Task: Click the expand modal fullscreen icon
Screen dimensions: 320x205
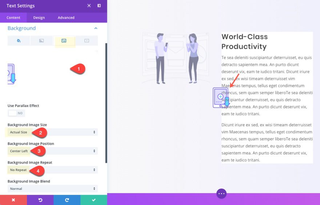Action: coord(89,6)
